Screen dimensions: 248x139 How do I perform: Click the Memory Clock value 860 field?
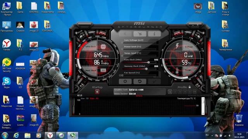click(x=156, y=66)
